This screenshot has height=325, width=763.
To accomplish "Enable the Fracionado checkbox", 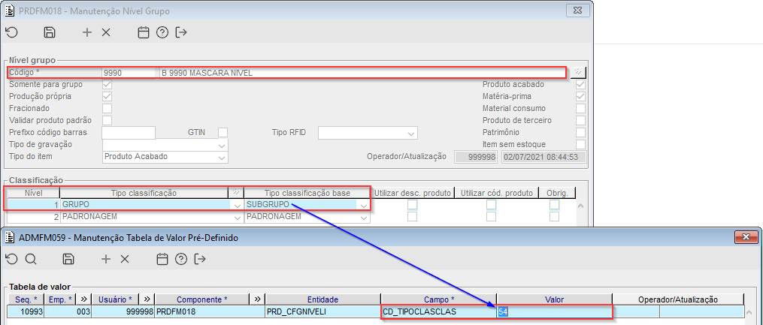I will coord(107,108).
